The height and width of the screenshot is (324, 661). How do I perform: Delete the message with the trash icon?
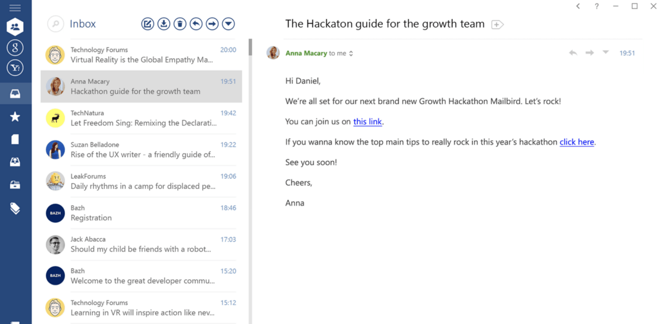pos(180,24)
